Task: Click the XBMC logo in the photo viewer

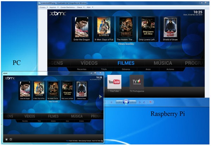Action: point(58,13)
